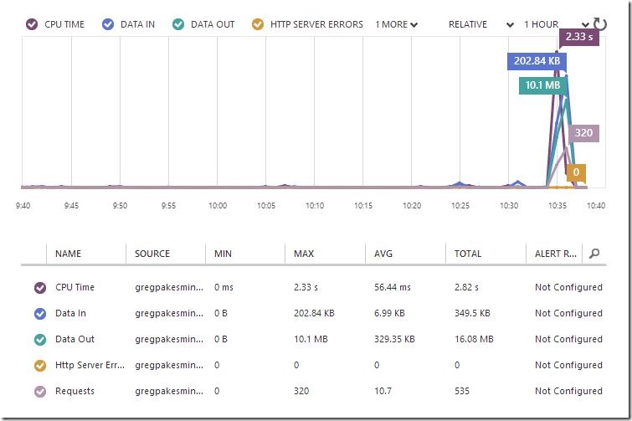Select the Requests row name
Screen dimensions: 632x421
click(x=75, y=391)
